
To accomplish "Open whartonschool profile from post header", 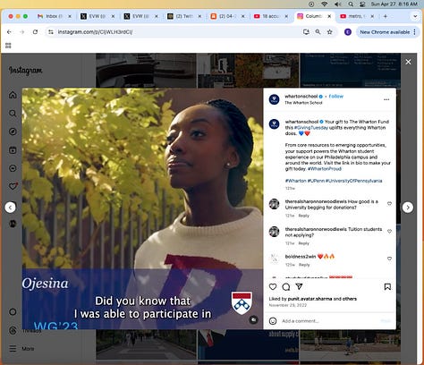I will (x=301, y=97).
